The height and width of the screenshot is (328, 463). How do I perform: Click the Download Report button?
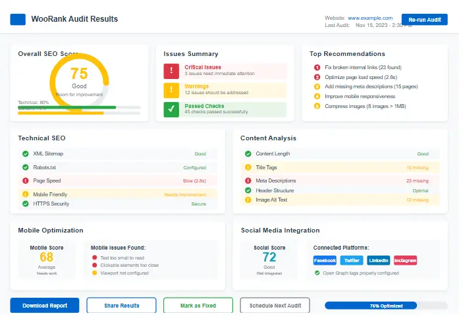[45, 306]
